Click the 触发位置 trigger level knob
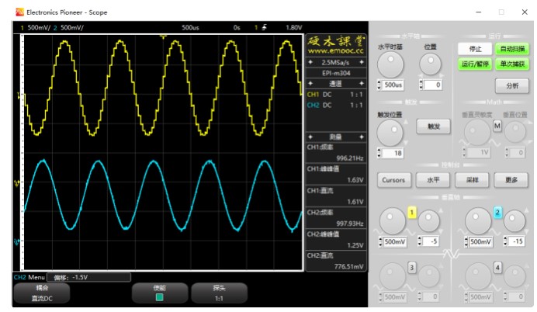Image resolution: width=537 pixels, height=312 pixels. (x=390, y=133)
